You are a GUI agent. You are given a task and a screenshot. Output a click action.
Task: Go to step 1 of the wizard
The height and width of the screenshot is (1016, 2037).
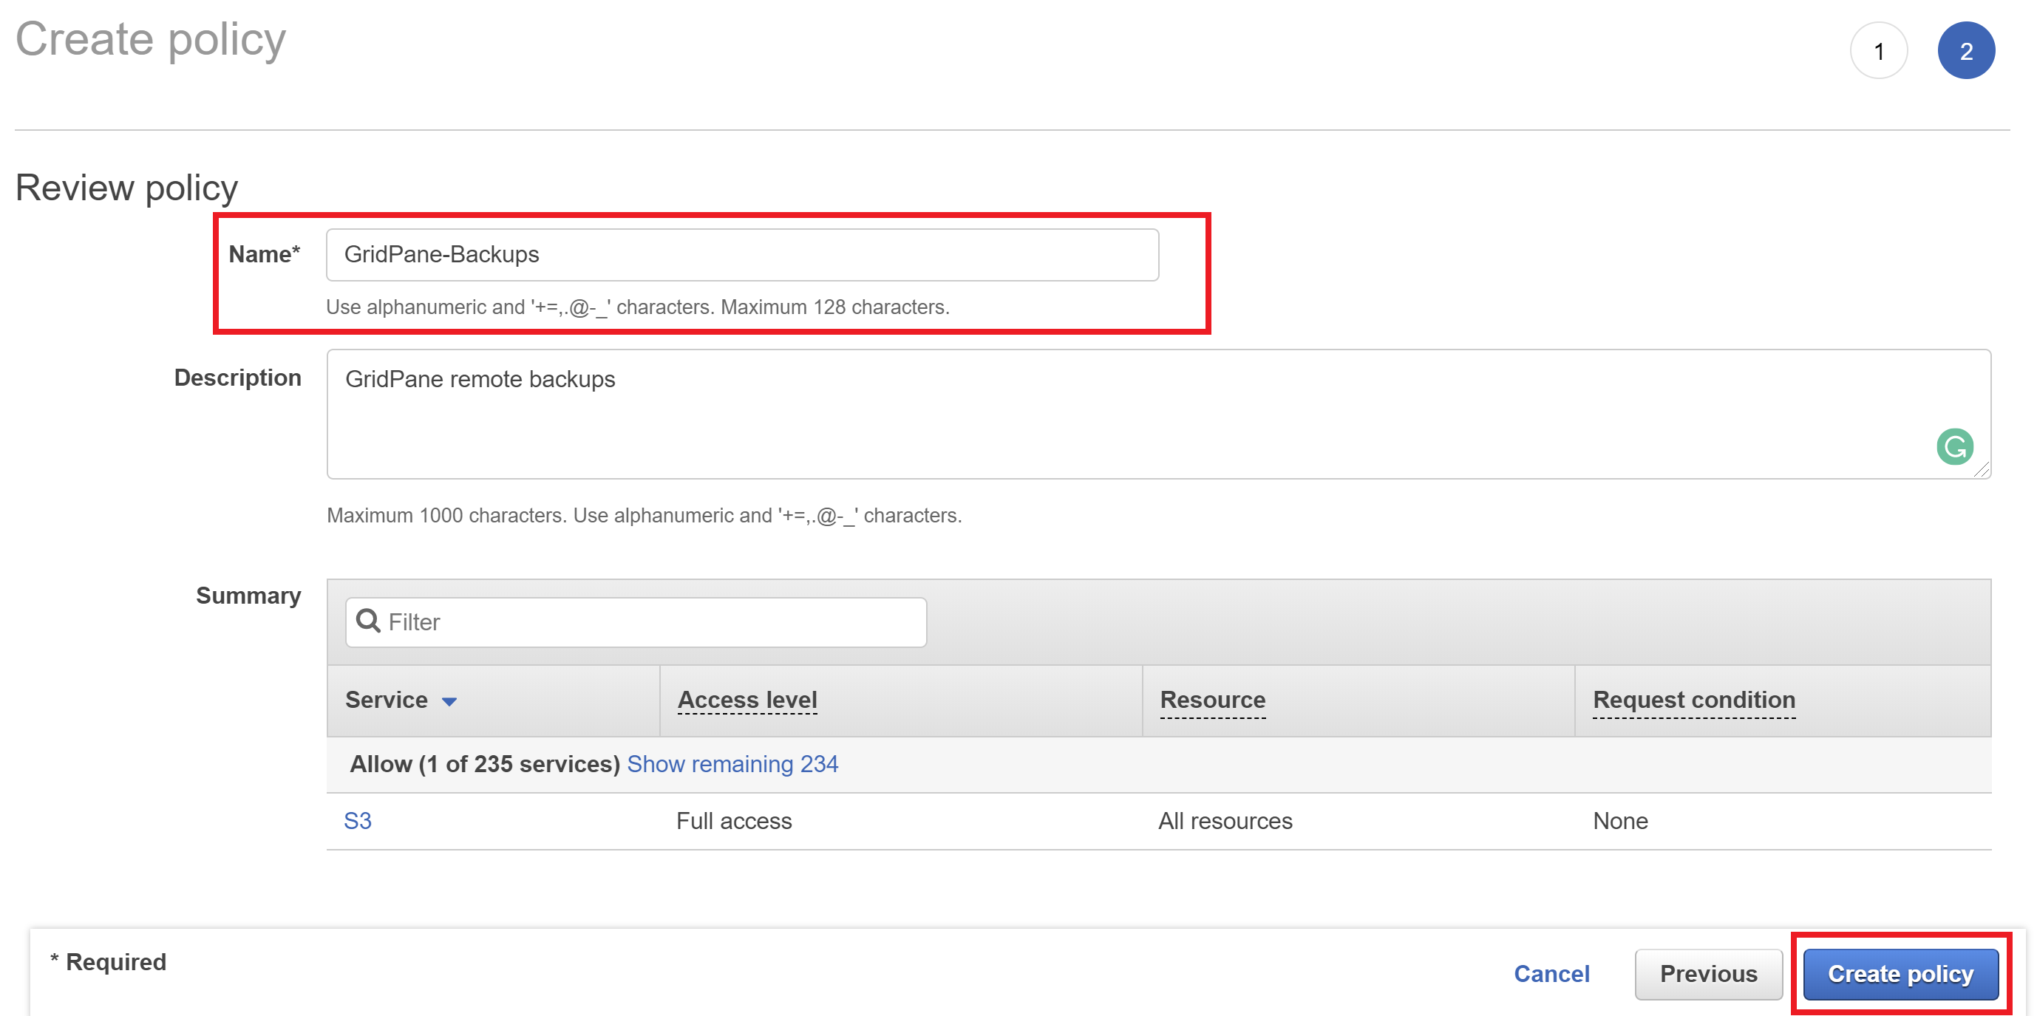pos(1879,50)
